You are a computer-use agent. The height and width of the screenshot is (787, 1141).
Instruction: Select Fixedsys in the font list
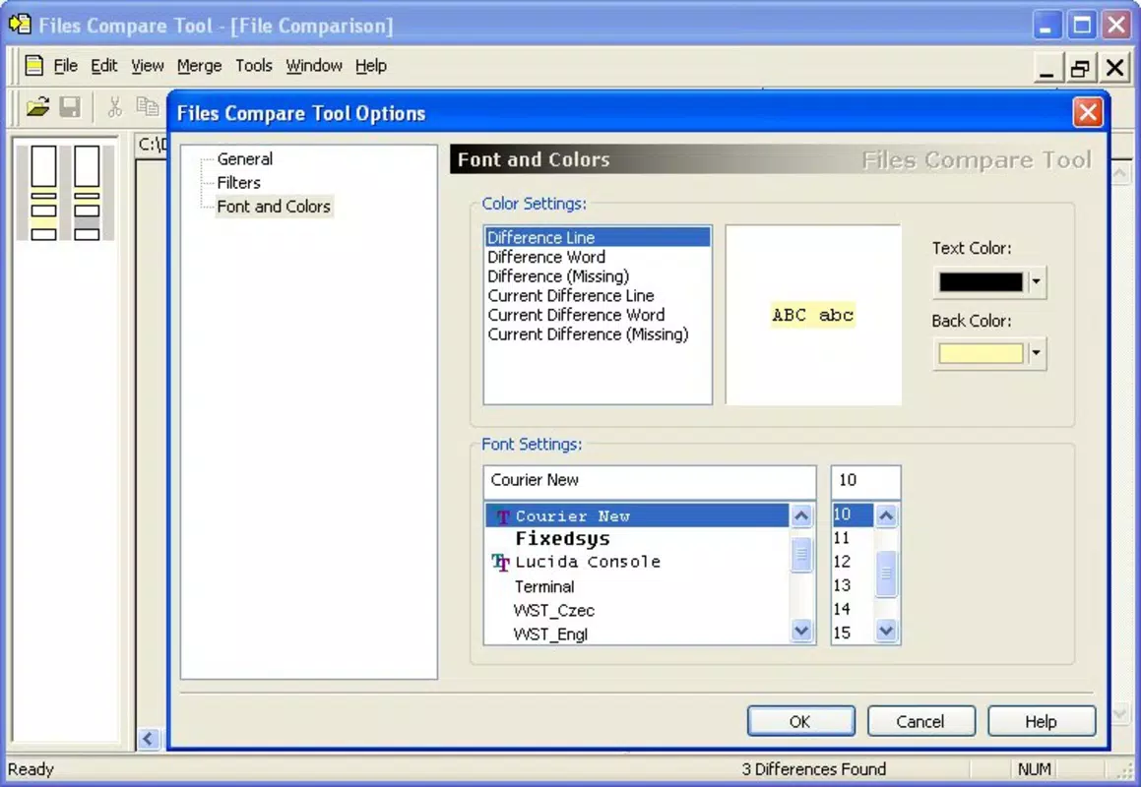[x=637, y=539]
